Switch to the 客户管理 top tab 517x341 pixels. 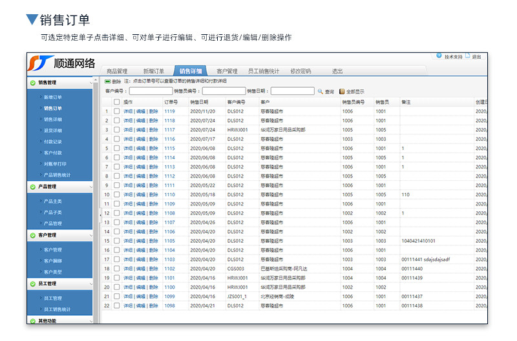tap(227, 71)
